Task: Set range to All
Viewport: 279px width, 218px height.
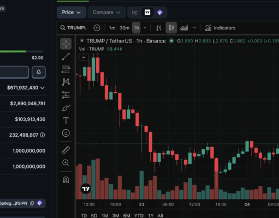Action: click(x=160, y=216)
